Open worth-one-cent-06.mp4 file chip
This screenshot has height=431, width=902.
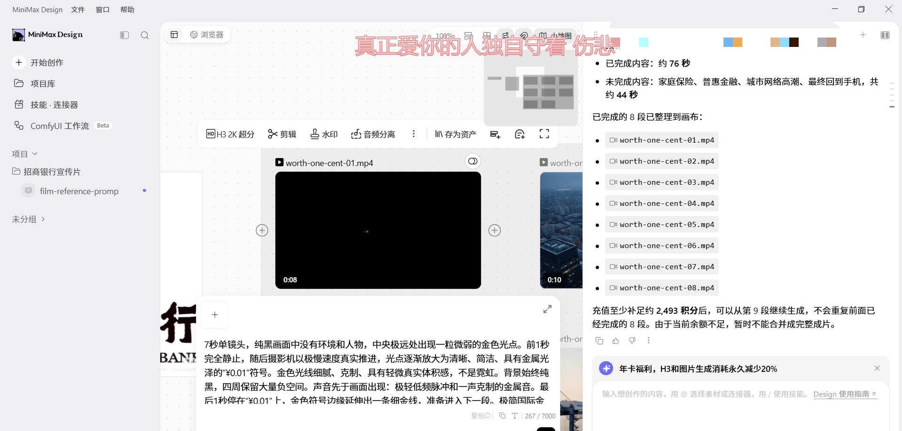(x=662, y=246)
